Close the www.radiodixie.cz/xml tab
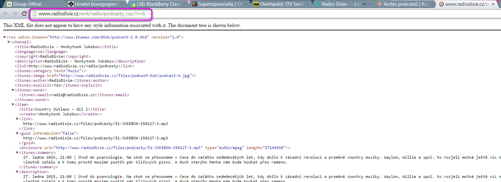This screenshot has height=182, width=501. point(493,4)
